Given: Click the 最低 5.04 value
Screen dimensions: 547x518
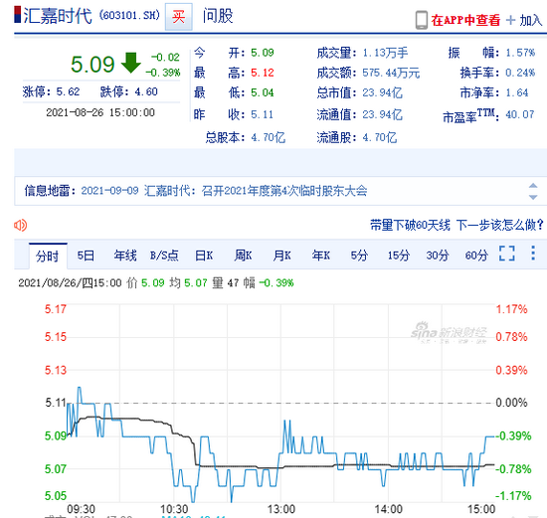Looking at the screenshot, I should click(263, 92).
